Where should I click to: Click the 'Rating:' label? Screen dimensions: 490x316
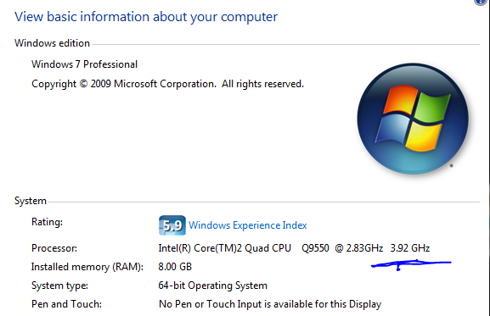click(47, 222)
